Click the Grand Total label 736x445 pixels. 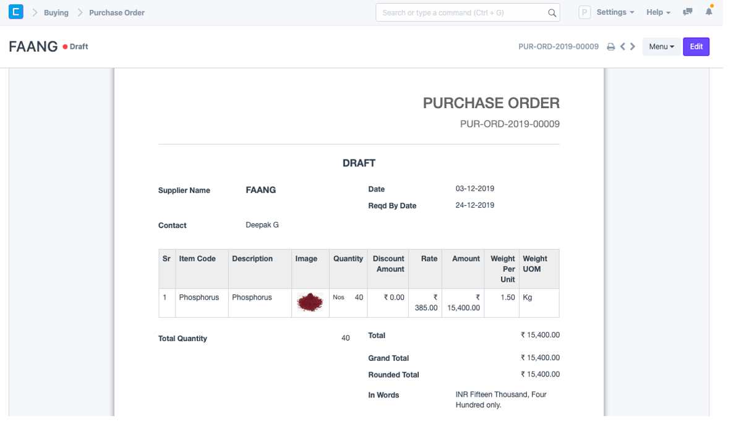click(388, 358)
